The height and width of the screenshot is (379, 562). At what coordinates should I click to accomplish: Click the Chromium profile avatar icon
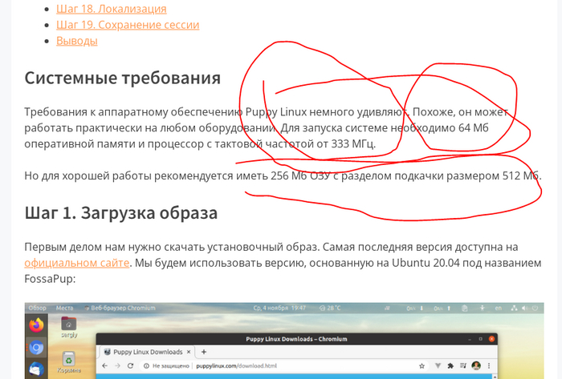point(476,366)
